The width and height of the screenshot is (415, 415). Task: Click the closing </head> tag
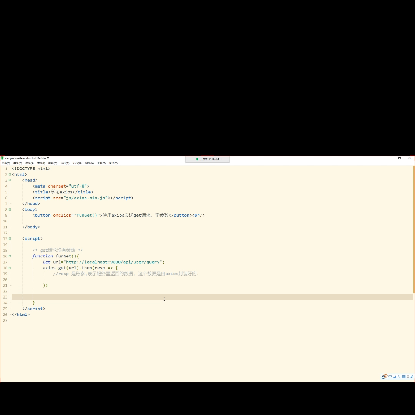[x=31, y=204]
